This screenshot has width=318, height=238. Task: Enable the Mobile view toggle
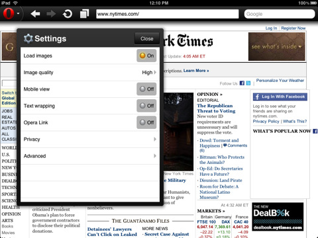(146, 89)
